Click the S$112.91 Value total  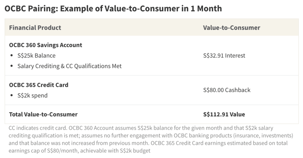pos(224,114)
